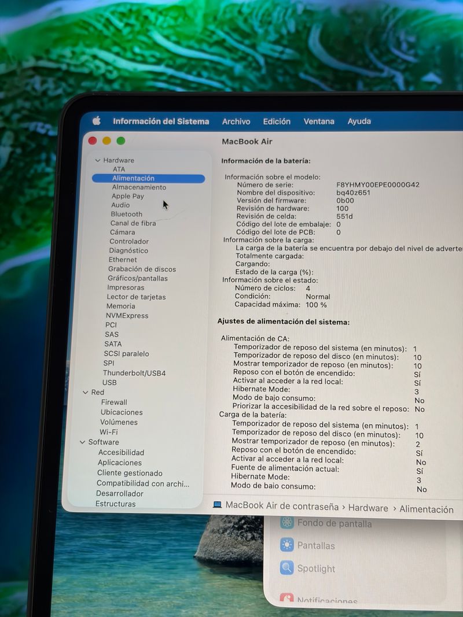
Task: Select Alimentación in the sidebar
Action: (148, 178)
